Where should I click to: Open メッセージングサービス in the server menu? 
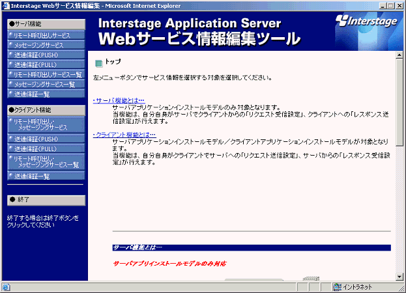[x=46, y=45]
